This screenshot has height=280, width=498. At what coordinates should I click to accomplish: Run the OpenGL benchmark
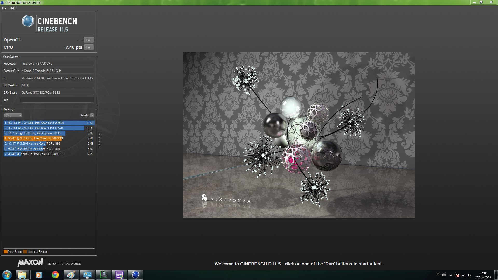pyautogui.click(x=89, y=40)
